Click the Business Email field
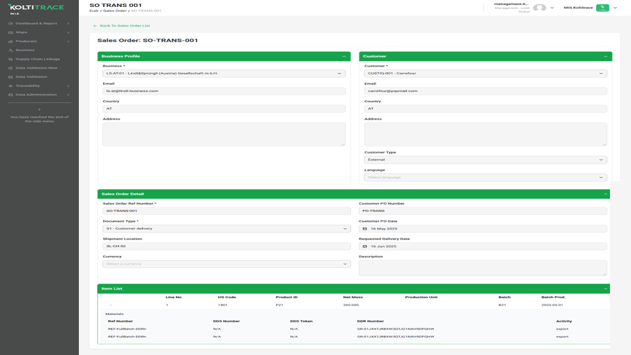Screen dimensions: 631x355 (x=224, y=91)
